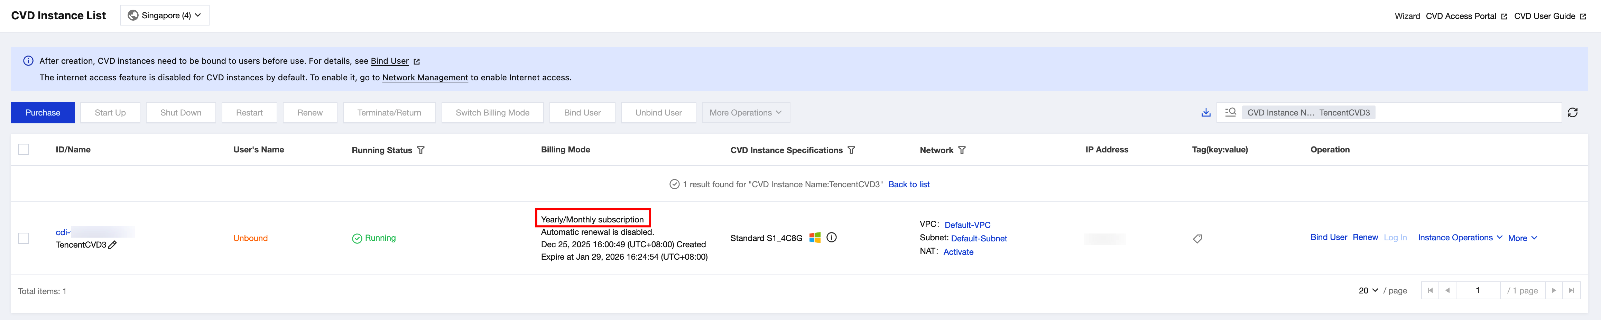Viewport: 1601px width, 320px height.
Task: Edit TencentCVD3 name with pencil icon
Action: click(112, 245)
